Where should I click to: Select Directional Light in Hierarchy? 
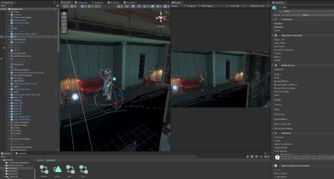coord(21,23)
